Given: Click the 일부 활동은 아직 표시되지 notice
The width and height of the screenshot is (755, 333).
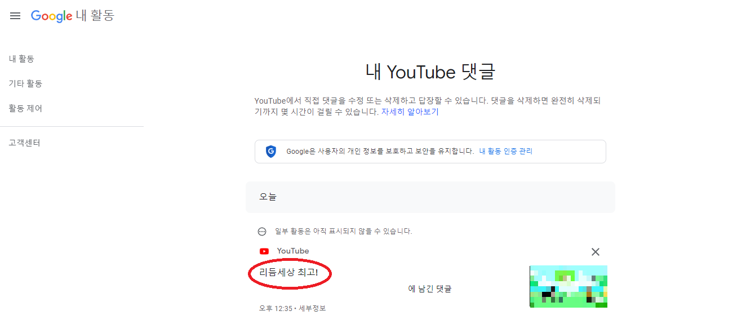Looking at the screenshot, I should tap(343, 231).
